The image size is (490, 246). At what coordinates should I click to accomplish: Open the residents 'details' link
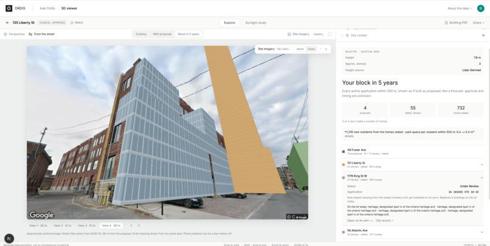349,136
